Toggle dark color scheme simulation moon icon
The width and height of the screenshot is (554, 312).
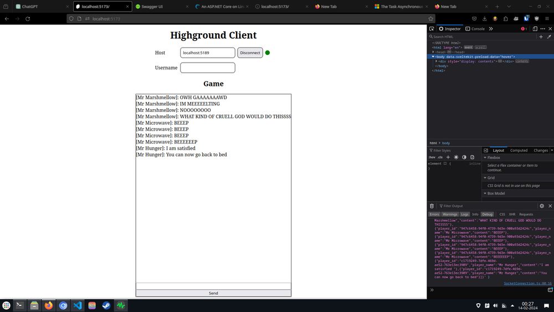click(x=464, y=157)
